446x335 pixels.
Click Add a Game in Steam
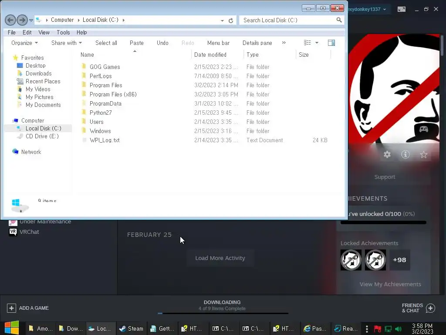pos(28,308)
